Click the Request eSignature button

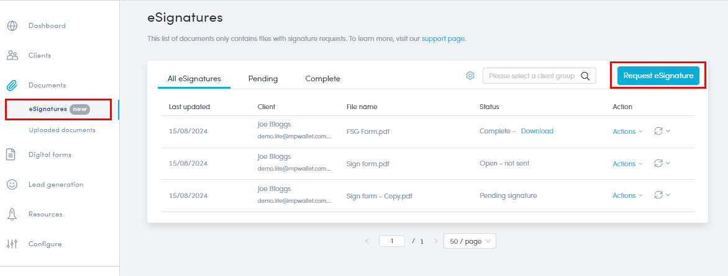[658, 76]
